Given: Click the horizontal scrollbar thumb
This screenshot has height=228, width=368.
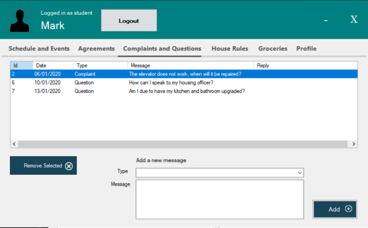Looking at the screenshot, I should click(x=183, y=144).
